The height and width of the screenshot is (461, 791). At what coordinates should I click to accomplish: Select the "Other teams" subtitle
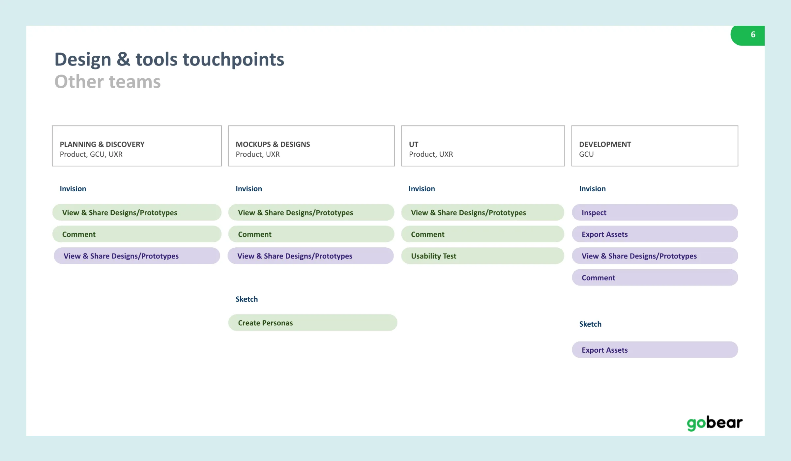coord(107,81)
